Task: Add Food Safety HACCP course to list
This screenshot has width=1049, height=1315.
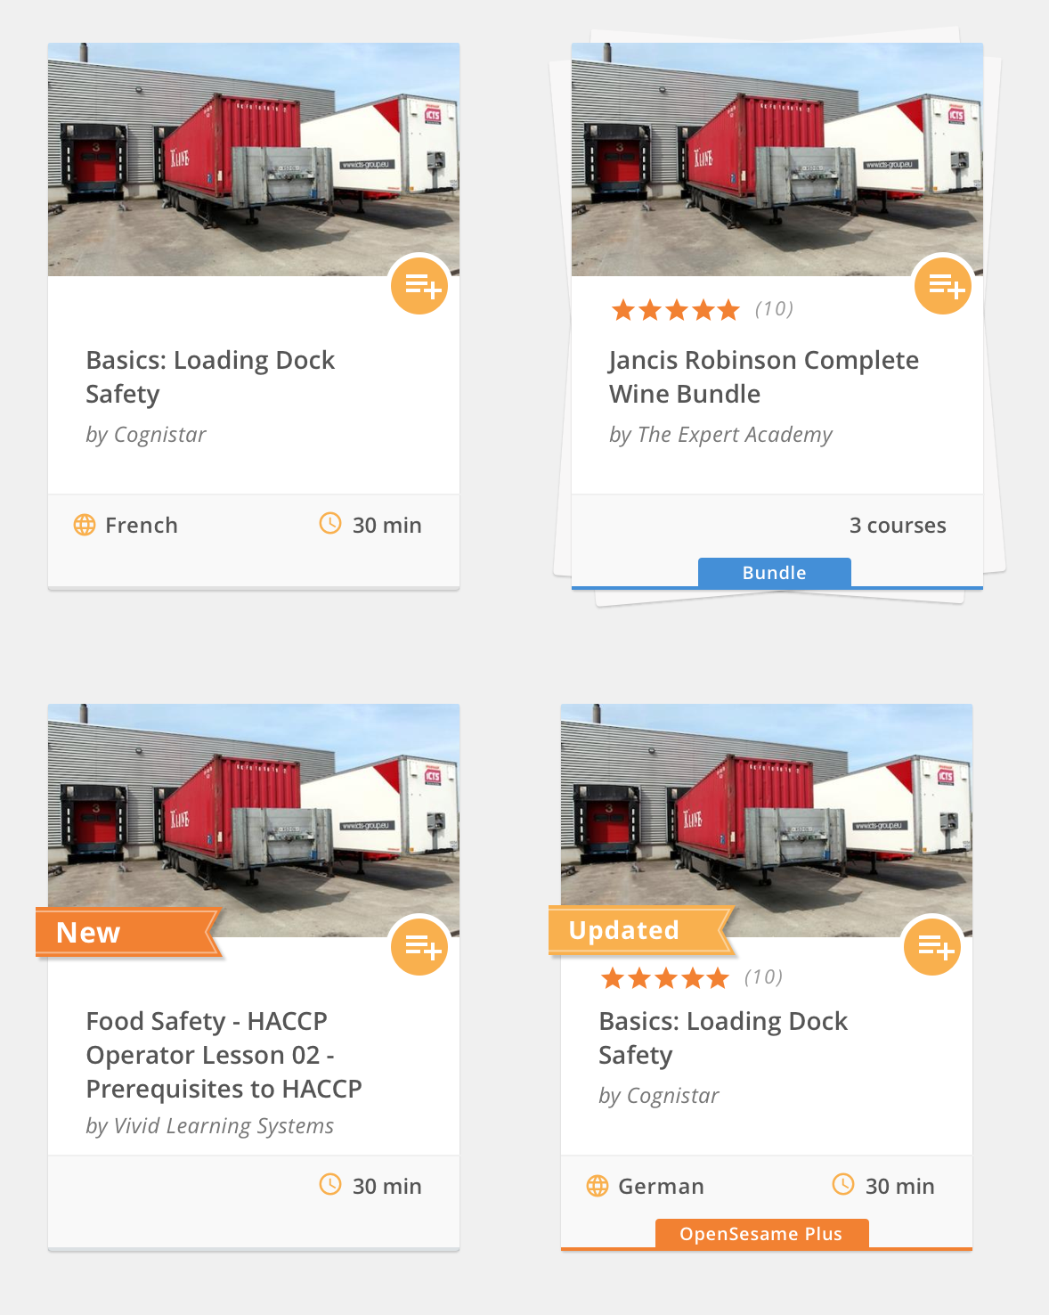Action: [419, 947]
